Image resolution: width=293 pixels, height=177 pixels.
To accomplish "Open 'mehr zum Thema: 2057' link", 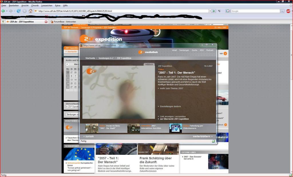I will coord(171,88).
